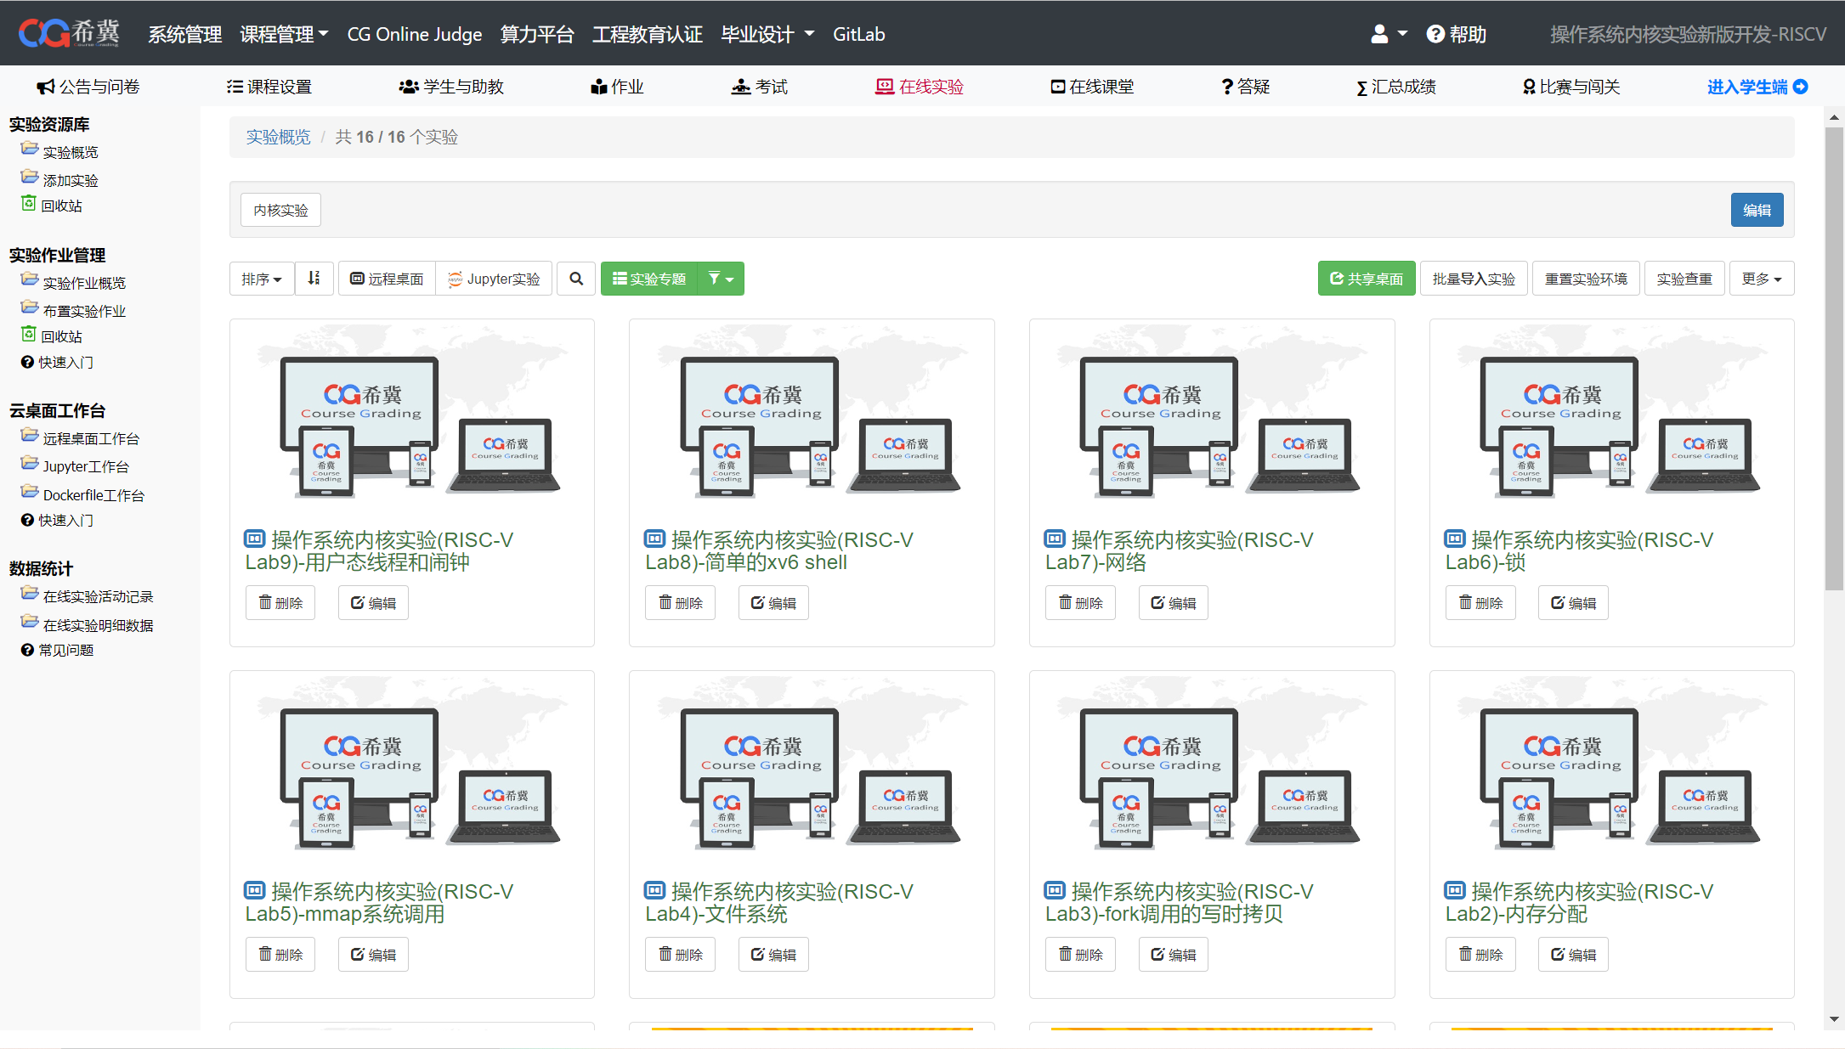
Task: Open 远程桌面工作台 in sidebar
Action: [91, 438]
